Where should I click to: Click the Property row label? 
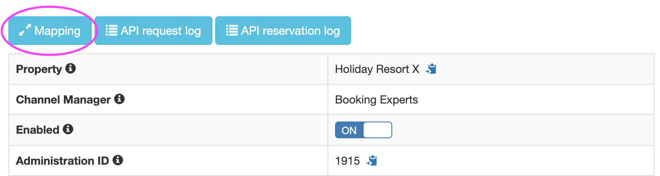point(39,69)
